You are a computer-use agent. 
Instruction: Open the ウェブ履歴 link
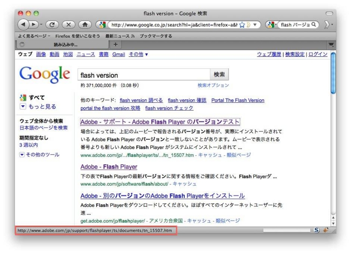[269, 54]
